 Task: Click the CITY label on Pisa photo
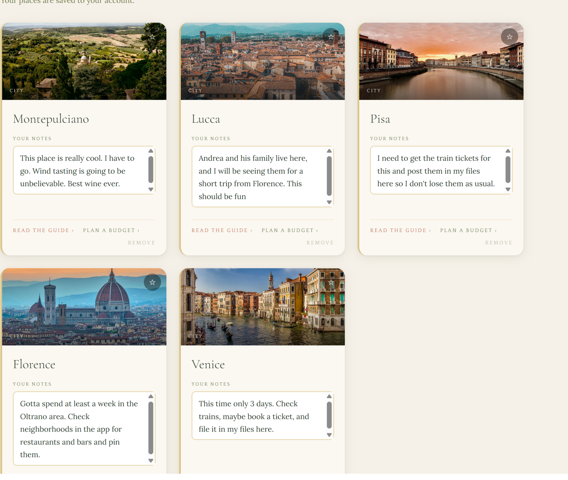pos(374,90)
